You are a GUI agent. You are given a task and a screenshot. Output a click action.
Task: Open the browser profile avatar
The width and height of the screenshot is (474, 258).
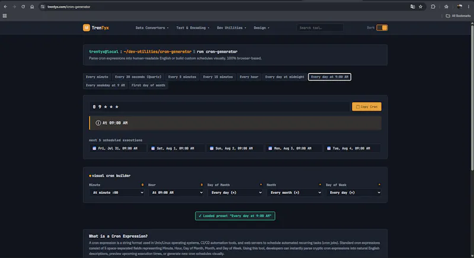[x=460, y=7]
